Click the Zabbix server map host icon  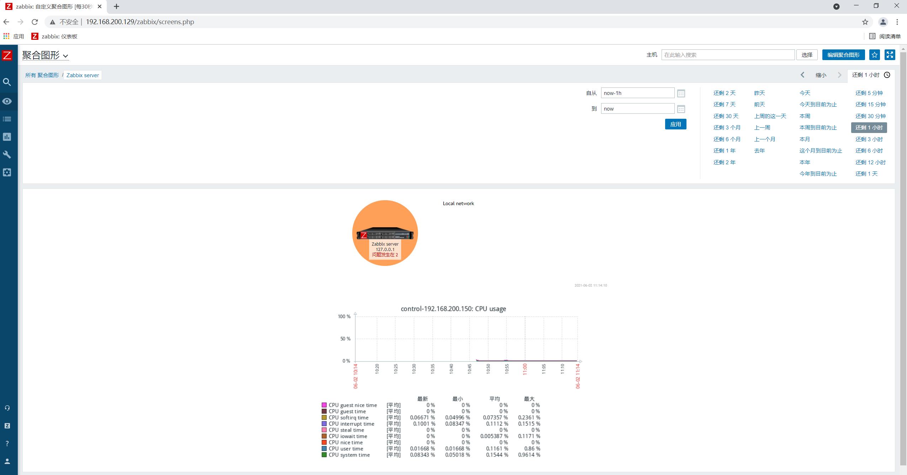(385, 233)
